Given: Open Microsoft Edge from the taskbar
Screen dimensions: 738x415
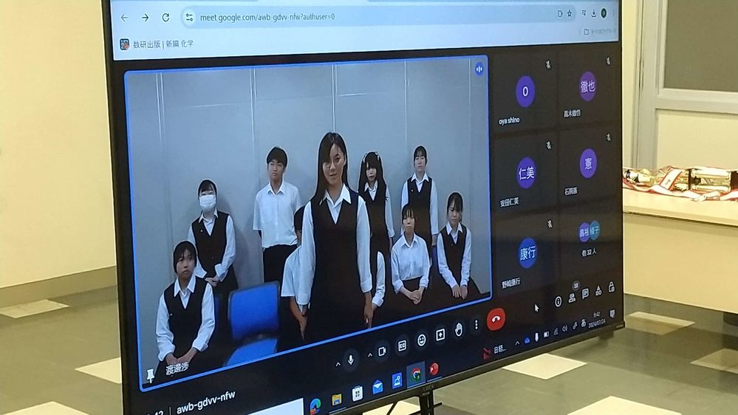Looking at the screenshot, I should pyautogui.click(x=315, y=405).
